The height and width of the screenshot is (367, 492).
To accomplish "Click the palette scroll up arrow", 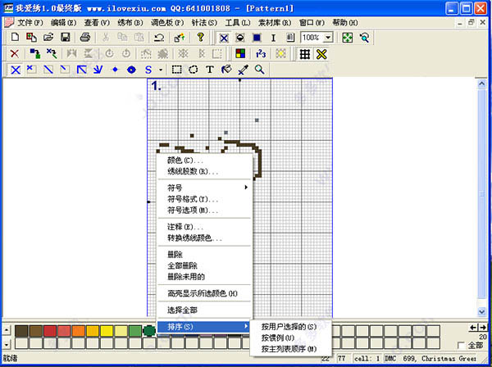I will [x=7, y=329].
